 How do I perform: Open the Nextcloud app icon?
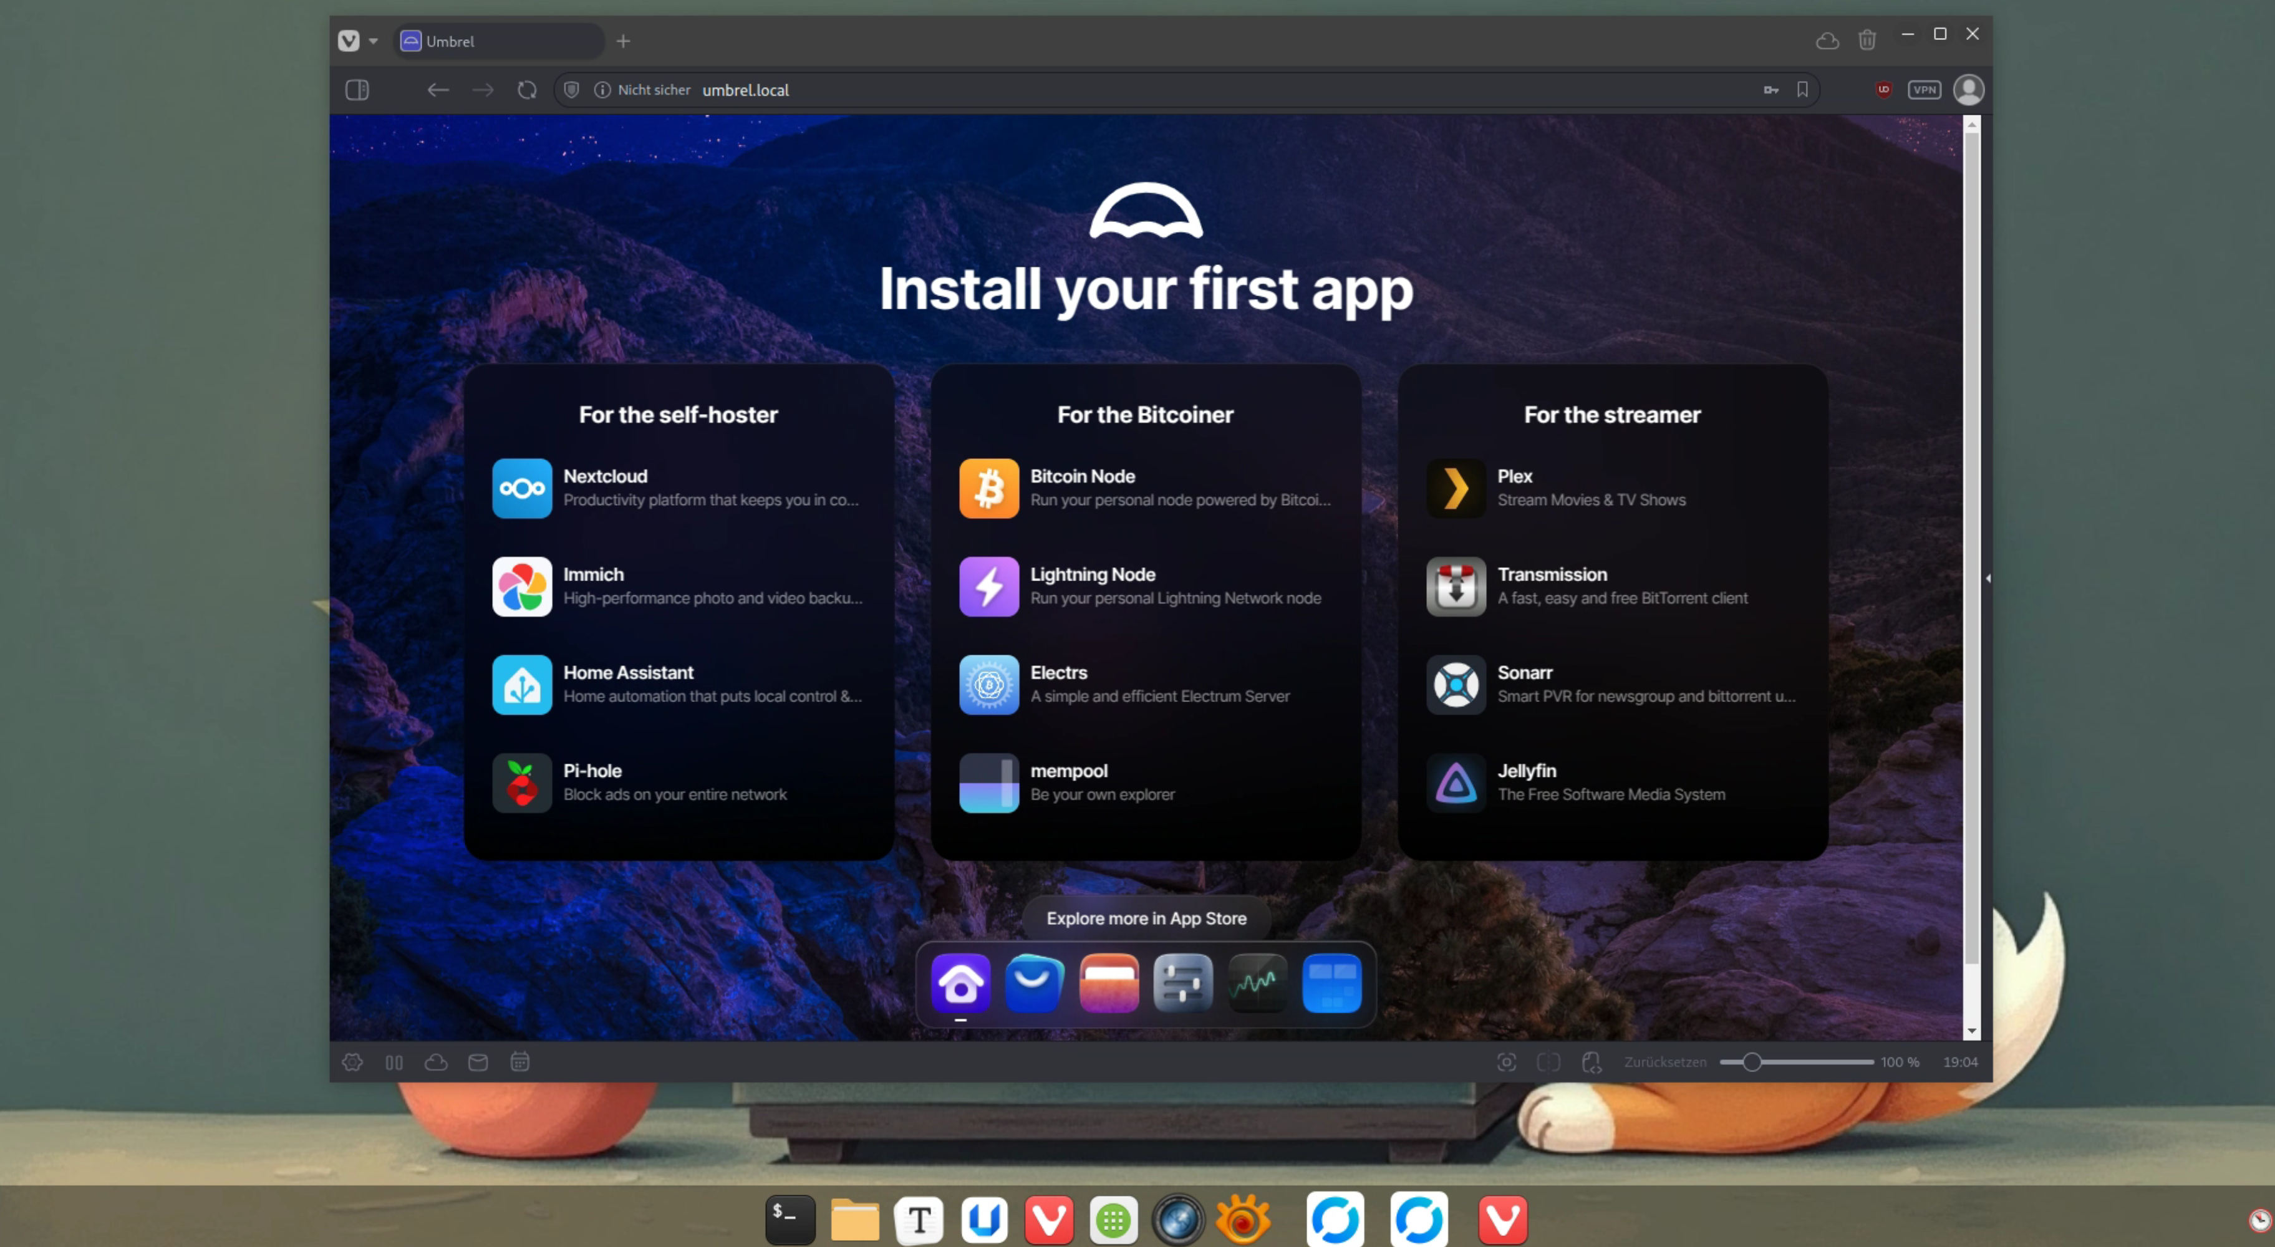pyautogui.click(x=522, y=488)
